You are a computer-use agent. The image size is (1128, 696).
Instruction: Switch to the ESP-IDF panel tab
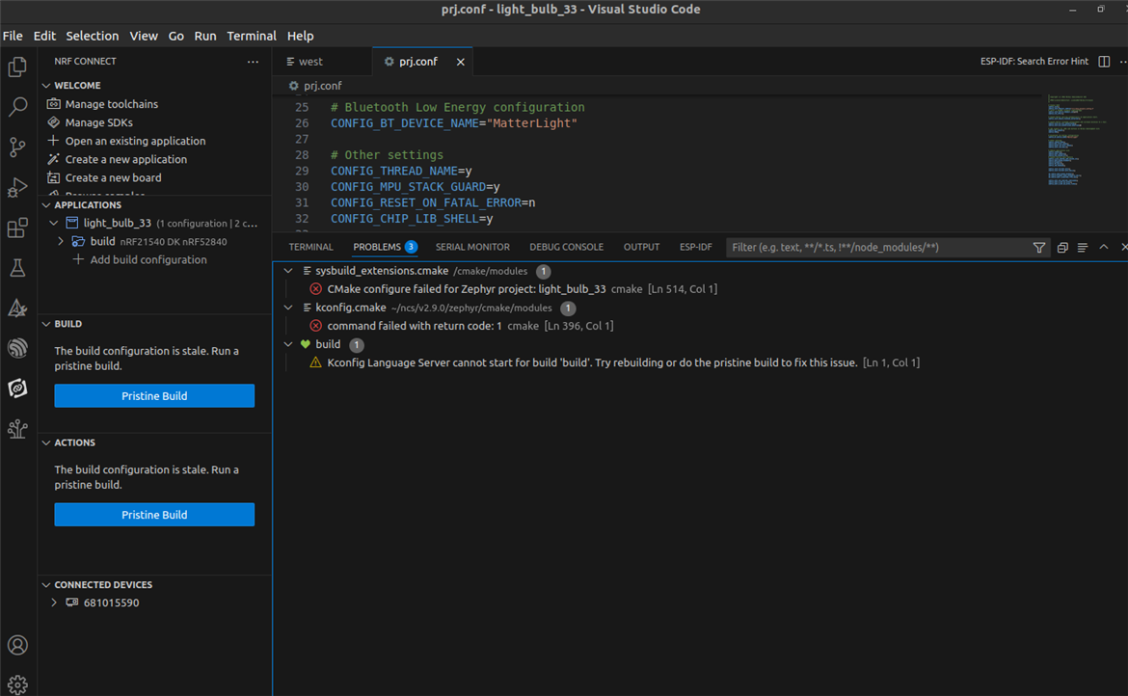(x=696, y=248)
